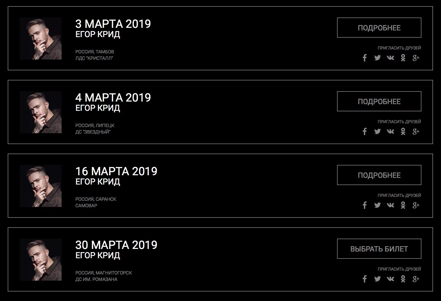Click ВЫБРАТЬ БИЛЕТ for Magnitogorsk concert
The image size is (441, 301).
pos(379,249)
